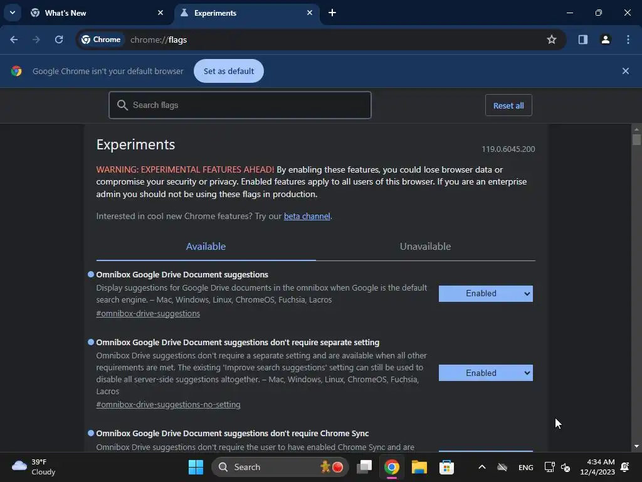
Task: Open Microsoft Store from the taskbar
Action: coord(446,467)
